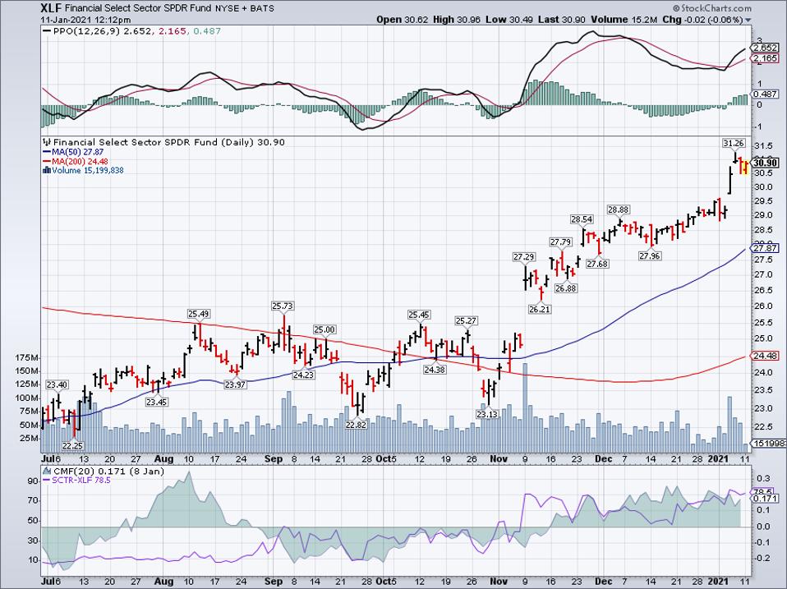Click the 25.00 peak label
The height and width of the screenshot is (589, 787).
[324, 329]
